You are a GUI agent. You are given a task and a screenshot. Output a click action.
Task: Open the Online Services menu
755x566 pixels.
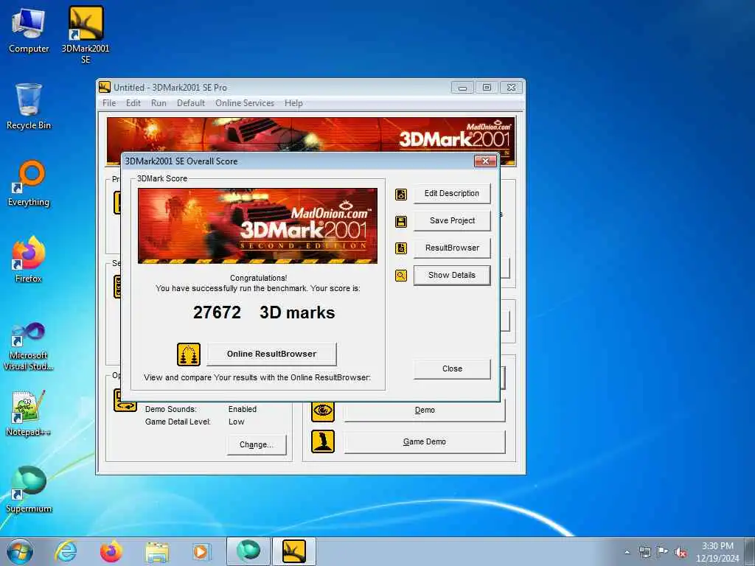245,103
